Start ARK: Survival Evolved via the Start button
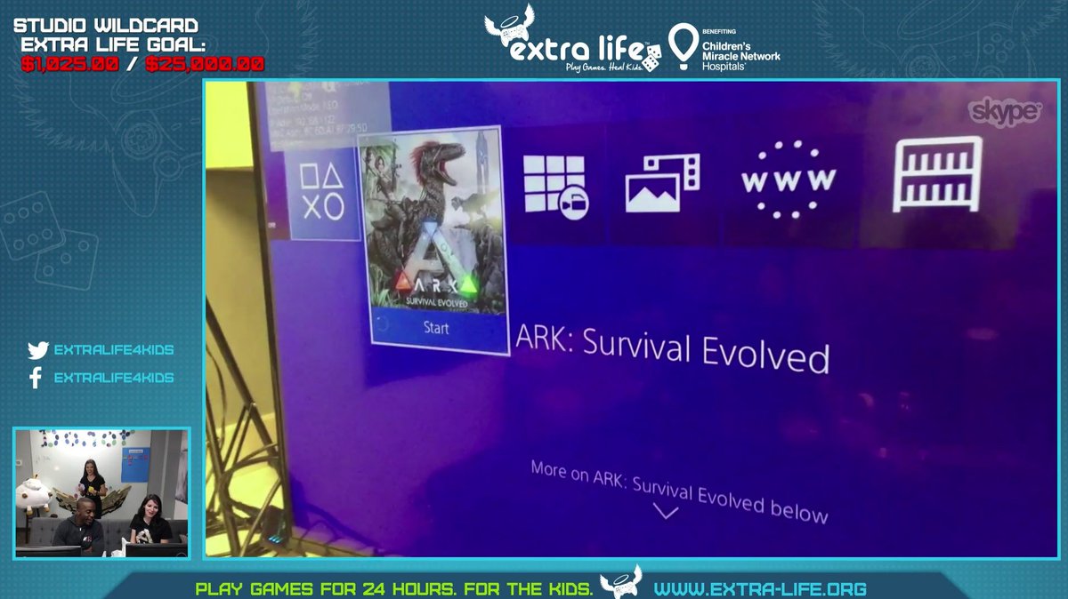The width and height of the screenshot is (1068, 599). pos(438,327)
